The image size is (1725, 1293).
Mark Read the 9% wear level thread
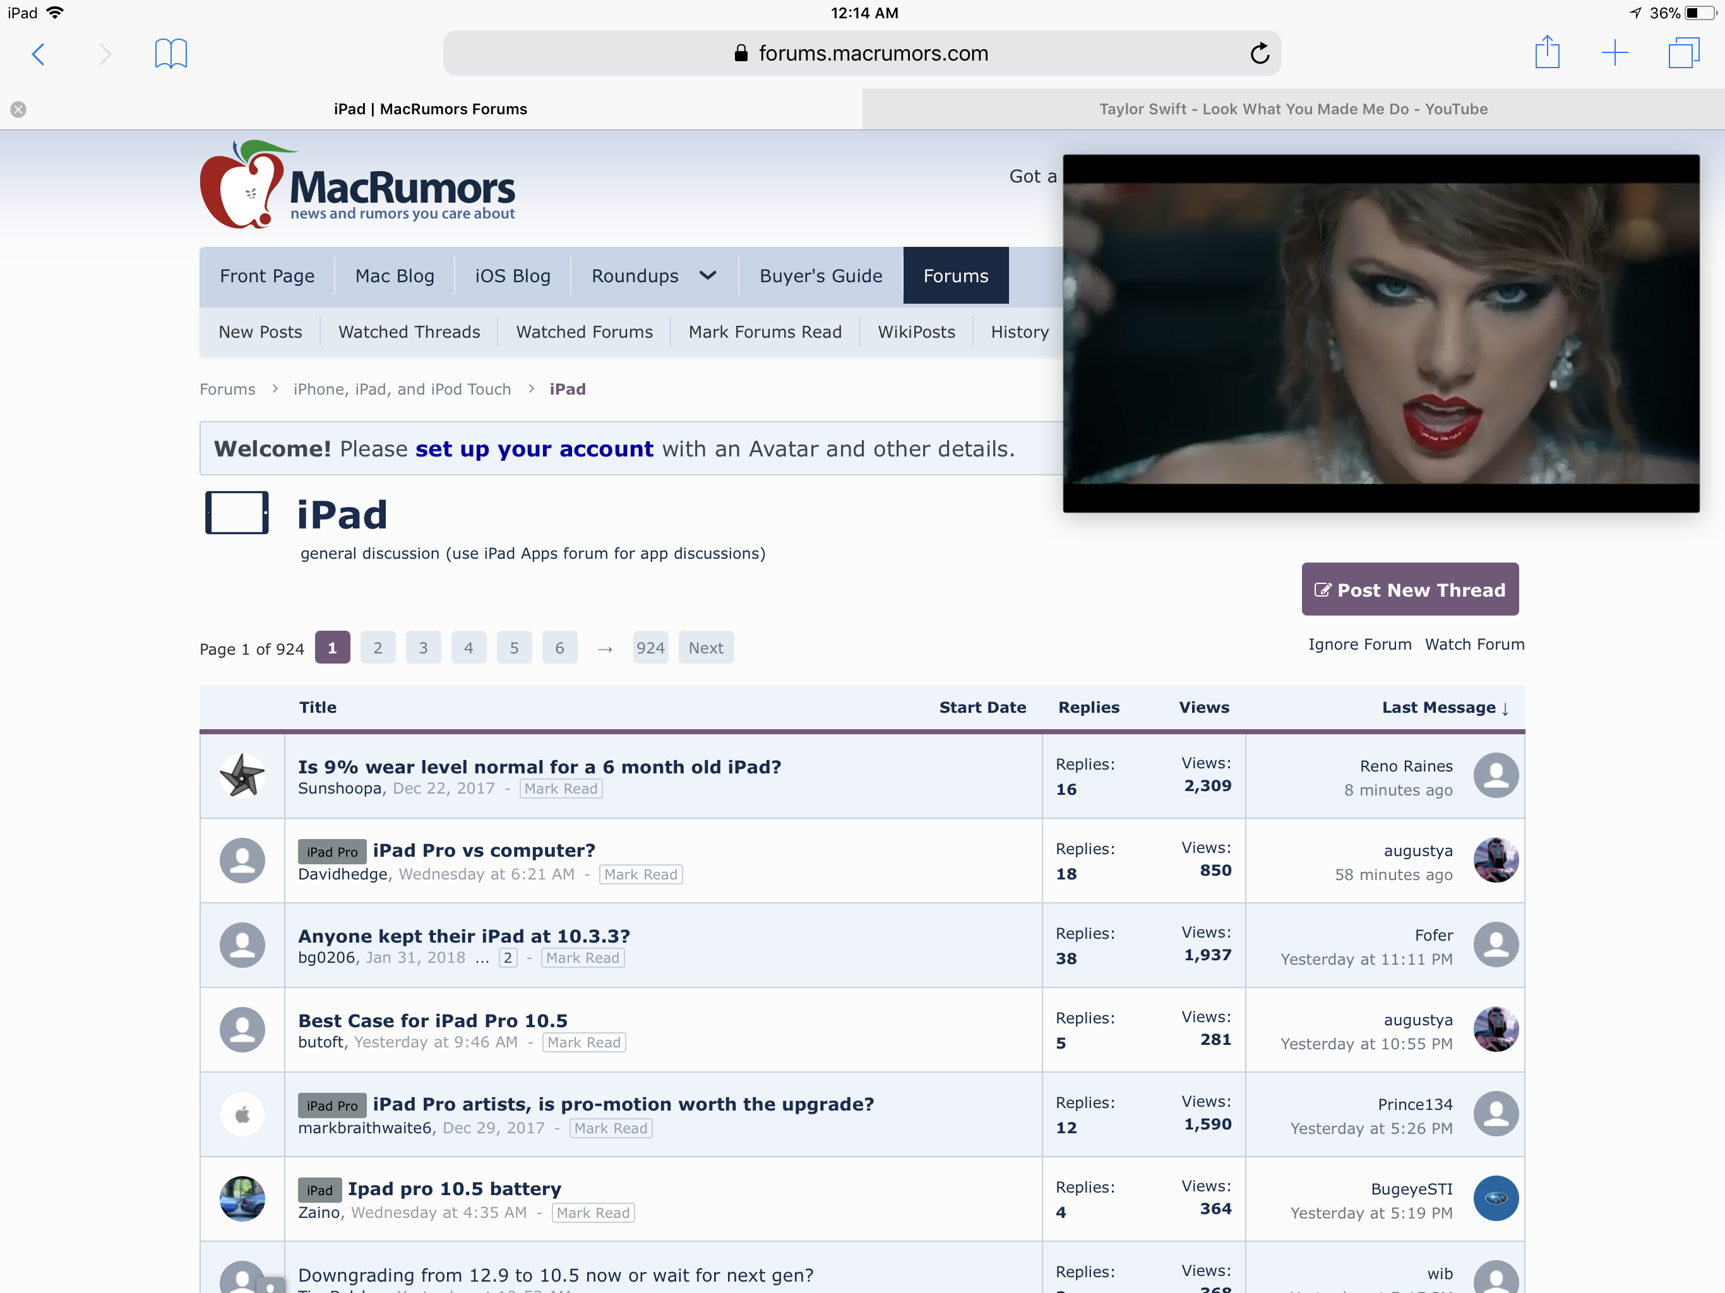pyautogui.click(x=561, y=789)
